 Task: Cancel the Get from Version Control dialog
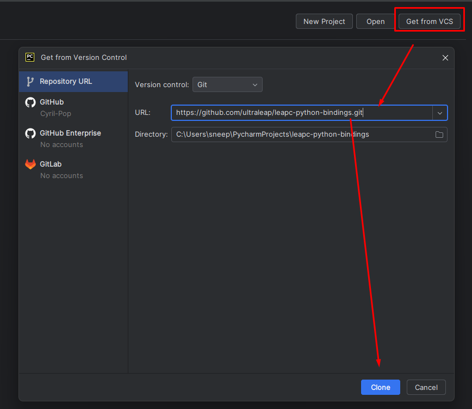click(x=426, y=387)
